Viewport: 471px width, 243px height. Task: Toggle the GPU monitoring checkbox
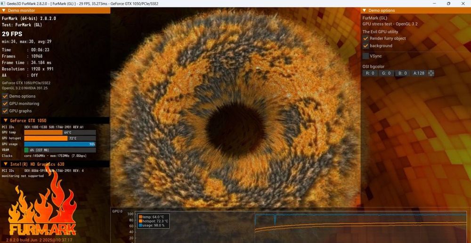5,103
